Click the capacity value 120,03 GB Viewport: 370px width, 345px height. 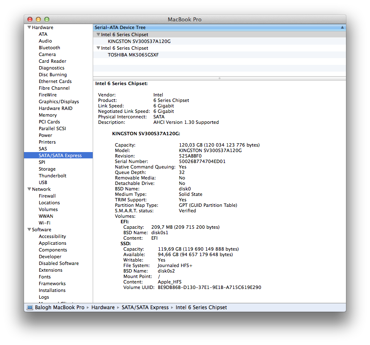tap(190, 145)
